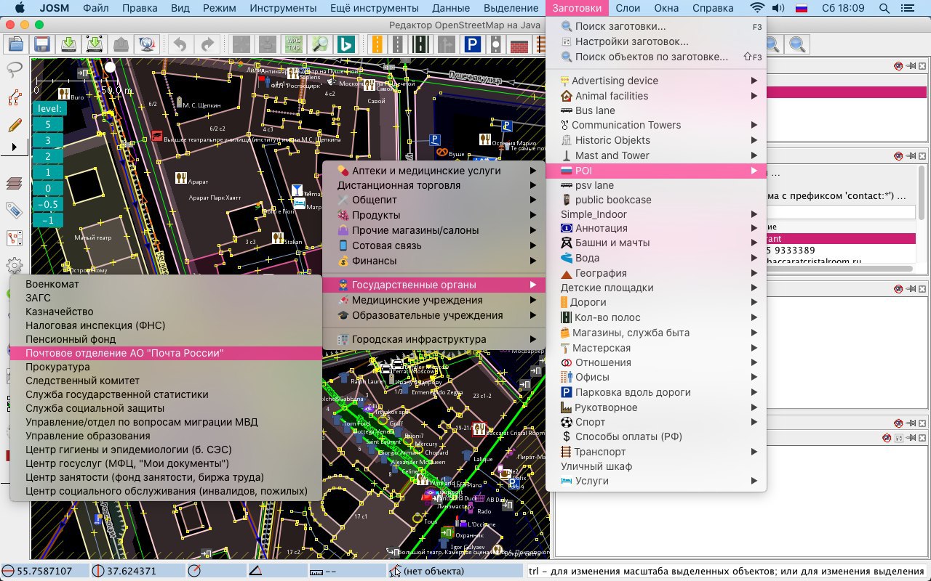Open Spotlight search in menu bar
This screenshot has width=931, height=581.
pos(884,9)
